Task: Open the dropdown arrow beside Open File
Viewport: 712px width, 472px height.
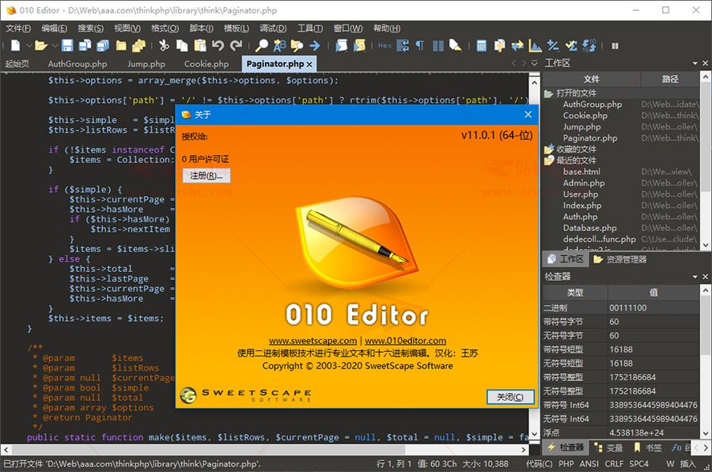Action: point(54,46)
